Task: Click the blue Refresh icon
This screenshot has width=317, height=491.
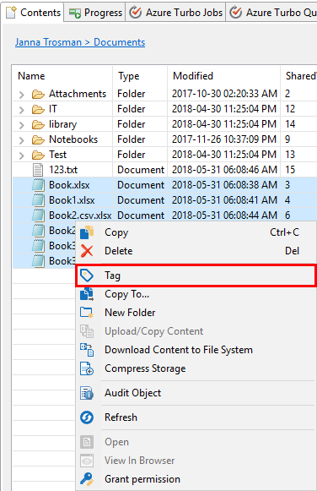Action: coord(87,417)
